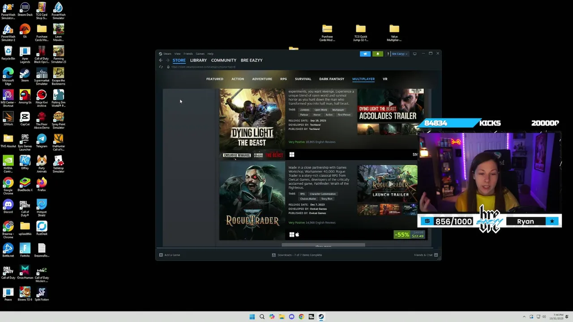Open the Windows Start menu

pos(252,317)
